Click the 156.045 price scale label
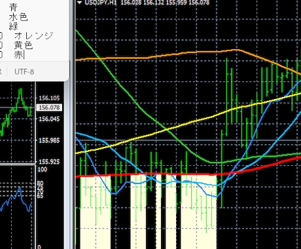The height and width of the screenshot is (249, 301). [49, 119]
